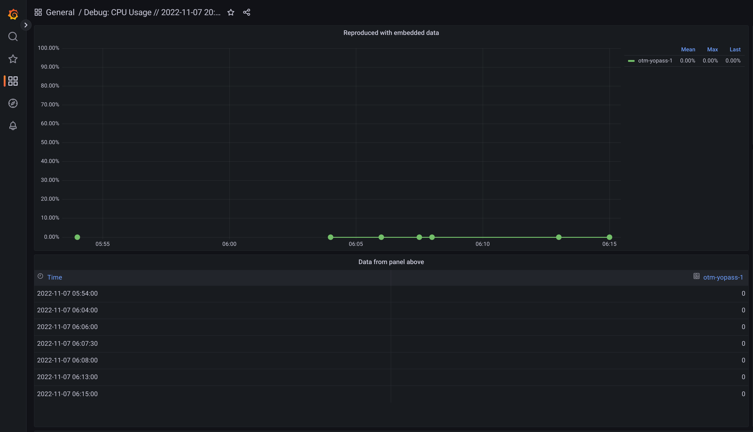Click the otm-yopass-1 table column header
Viewport: 753px width, 432px height.
click(723, 277)
